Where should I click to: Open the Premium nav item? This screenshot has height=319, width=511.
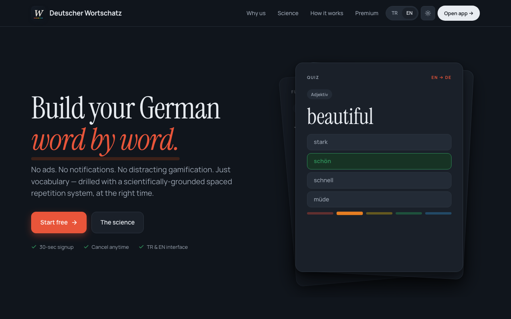(x=366, y=13)
